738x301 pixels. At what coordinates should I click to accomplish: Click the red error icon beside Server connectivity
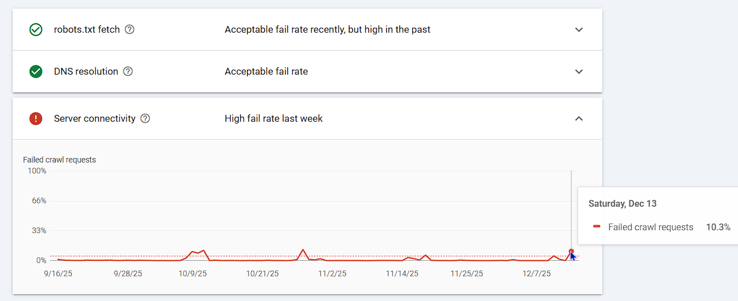(36, 119)
